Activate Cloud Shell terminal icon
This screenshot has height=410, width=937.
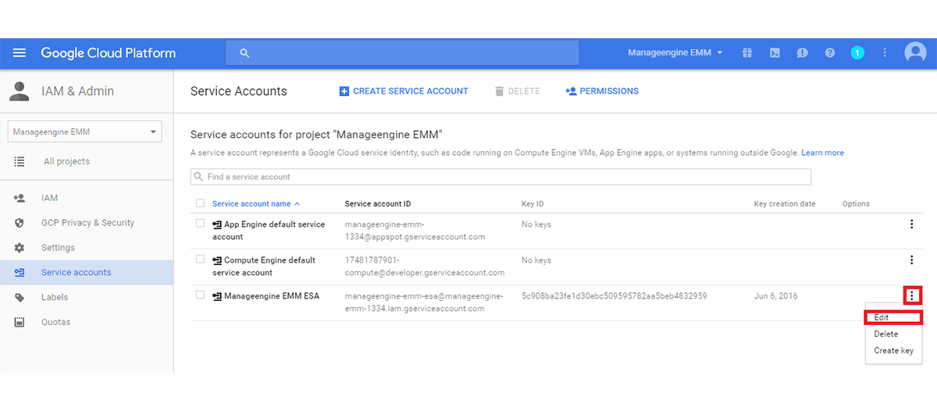[x=775, y=53]
